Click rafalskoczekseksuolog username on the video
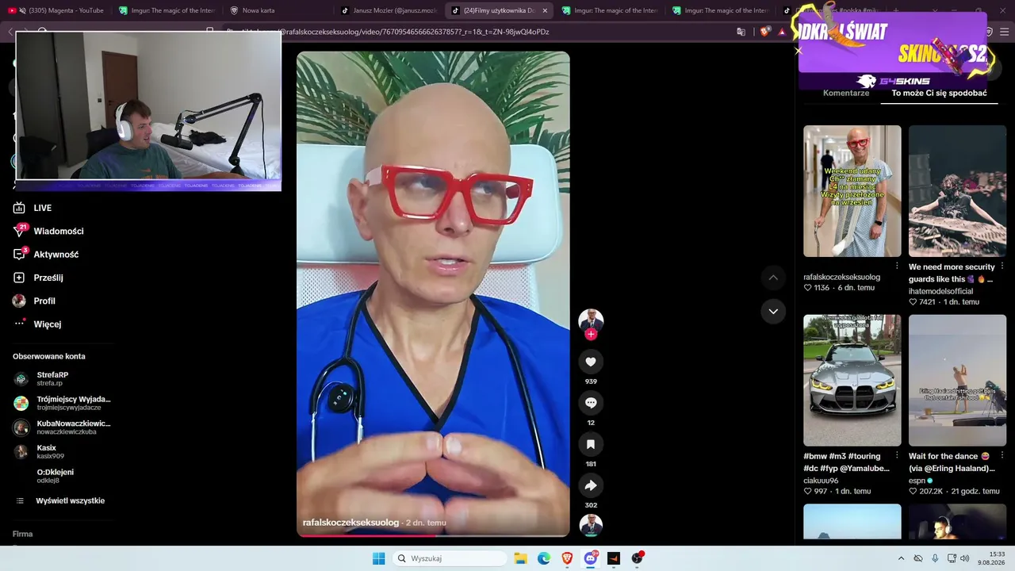The height and width of the screenshot is (571, 1015). [x=350, y=523]
